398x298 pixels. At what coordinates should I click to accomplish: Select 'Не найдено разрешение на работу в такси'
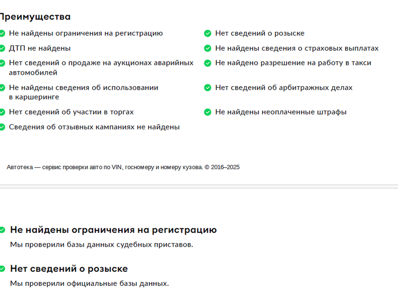[x=293, y=63]
